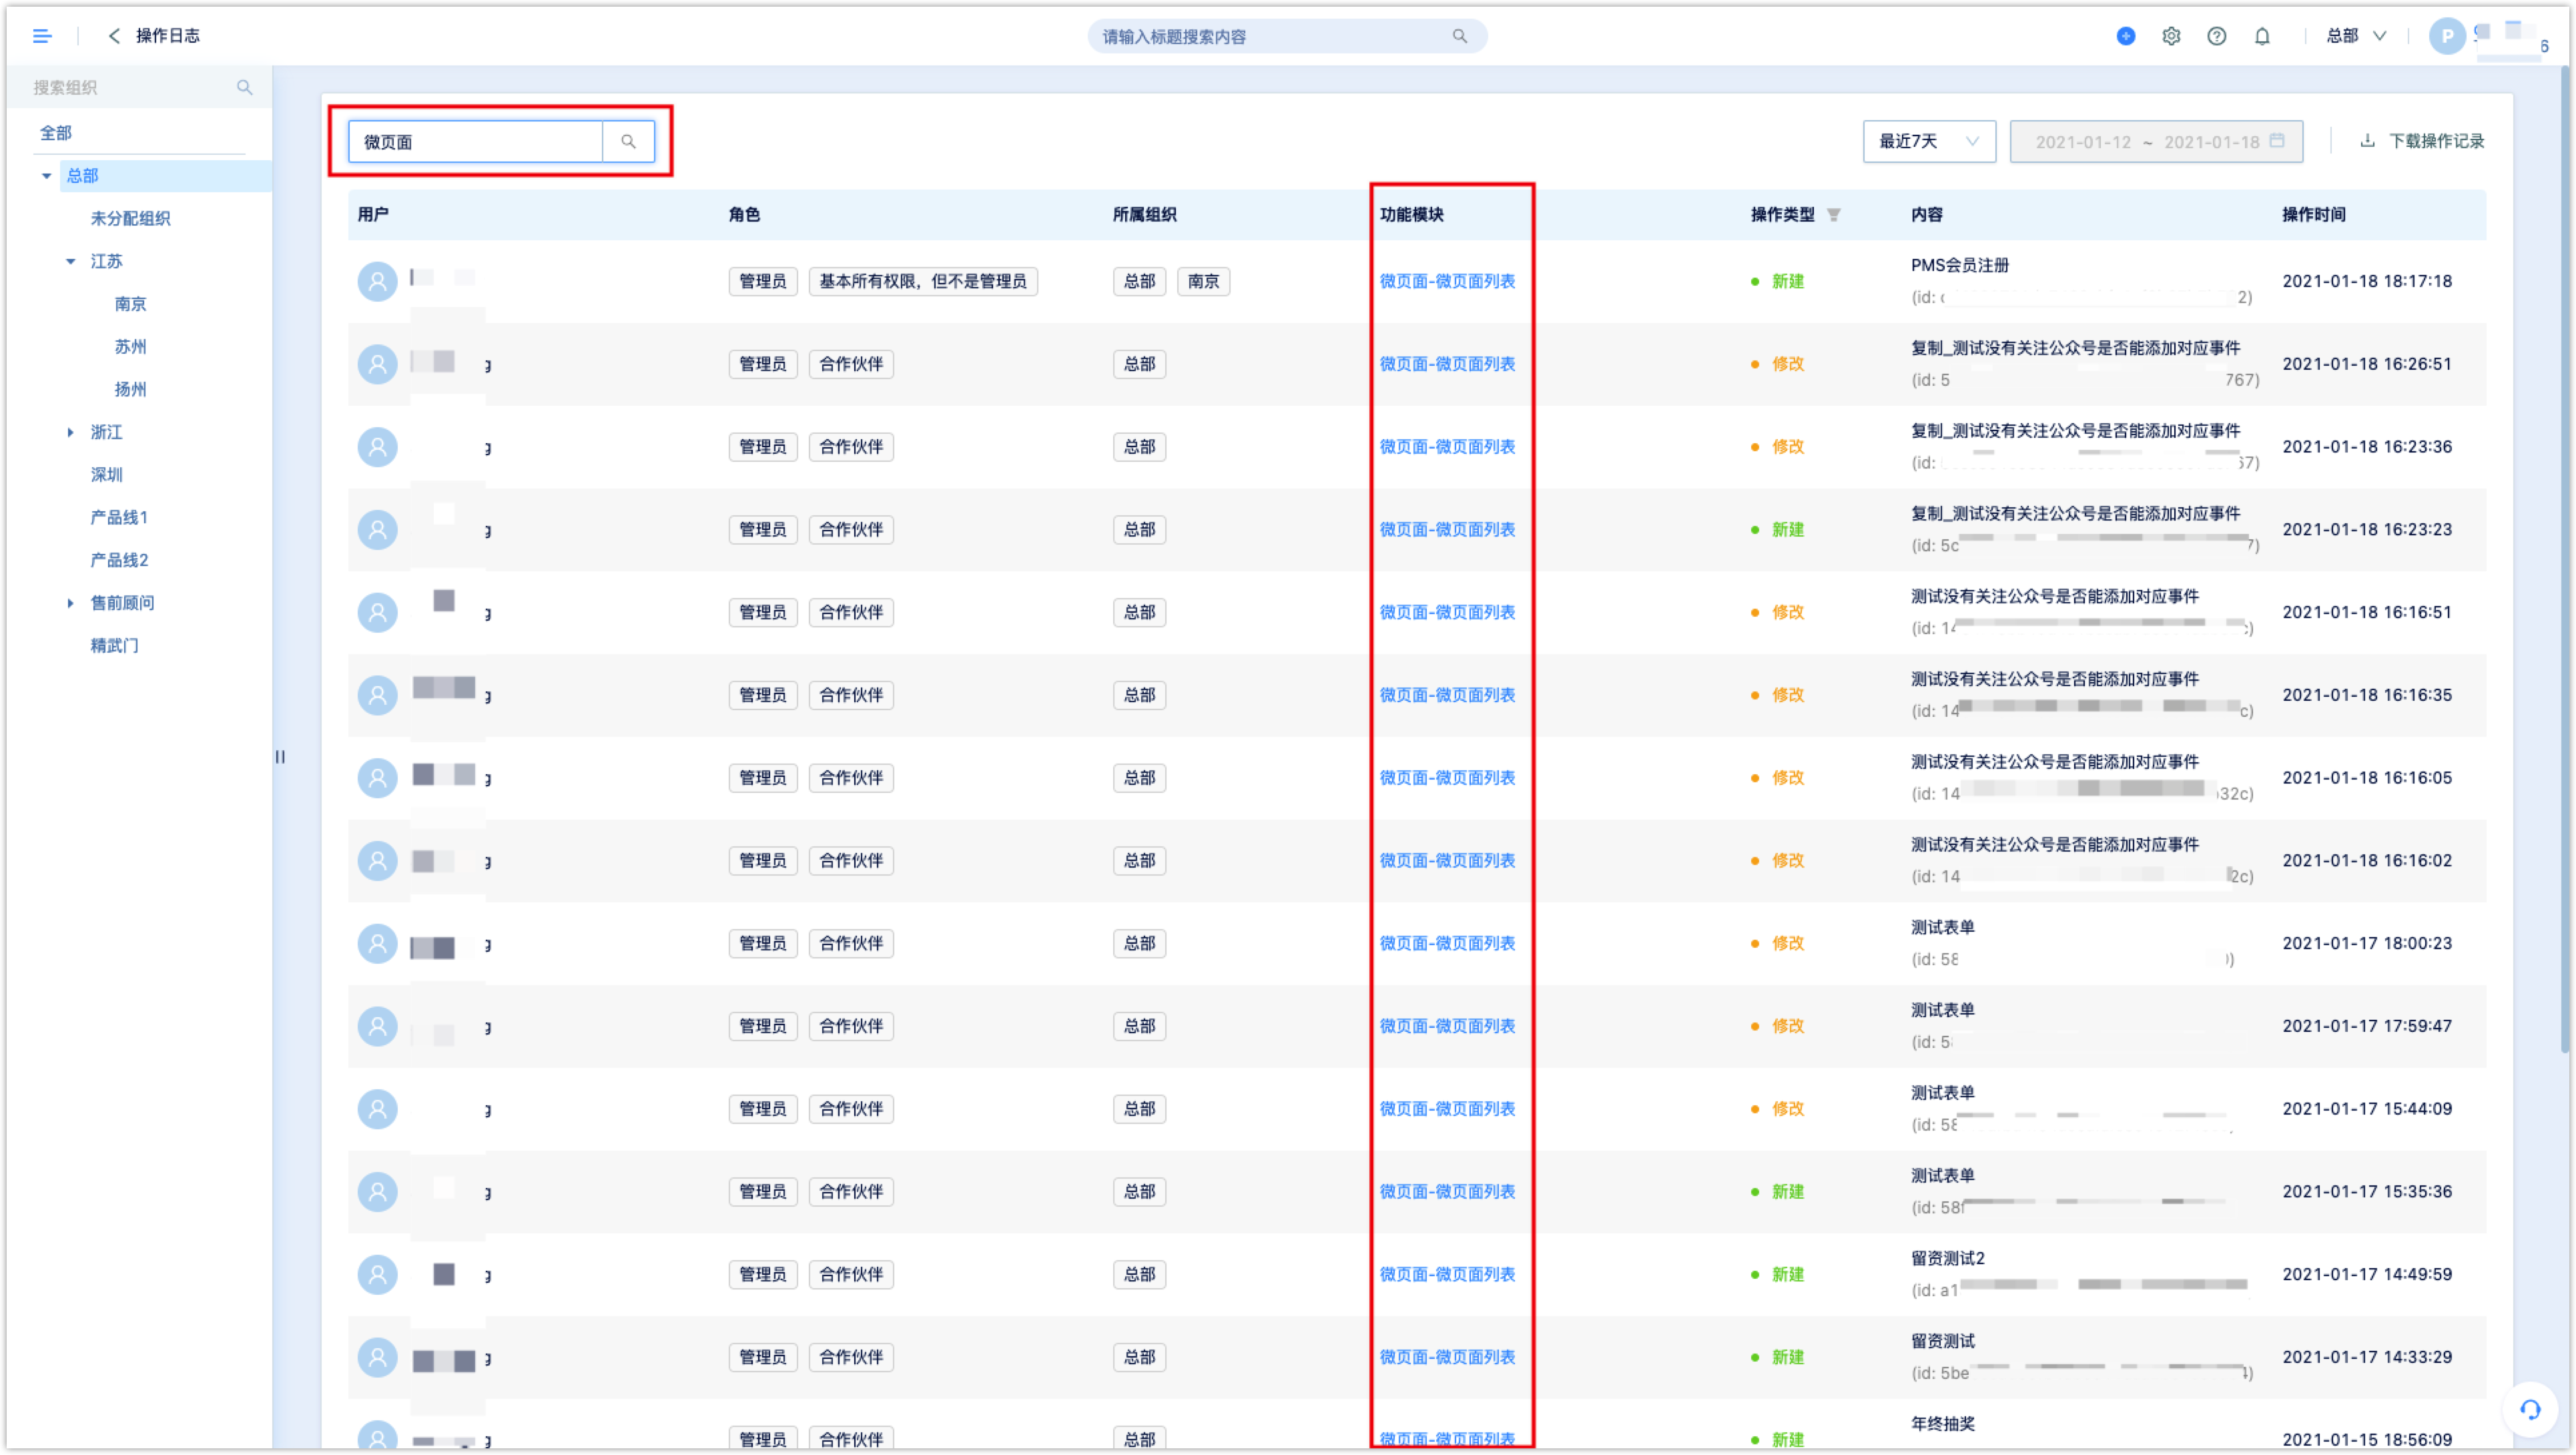The width and height of the screenshot is (2576, 1455).
Task: Click user avatar in the 16:26:51 row
Action: tap(377, 364)
